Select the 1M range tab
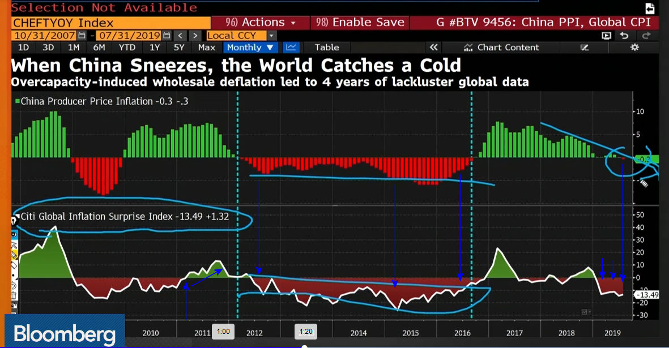This screenshot has width=669, height=348. pyautogui.click(x=74, y=48)
